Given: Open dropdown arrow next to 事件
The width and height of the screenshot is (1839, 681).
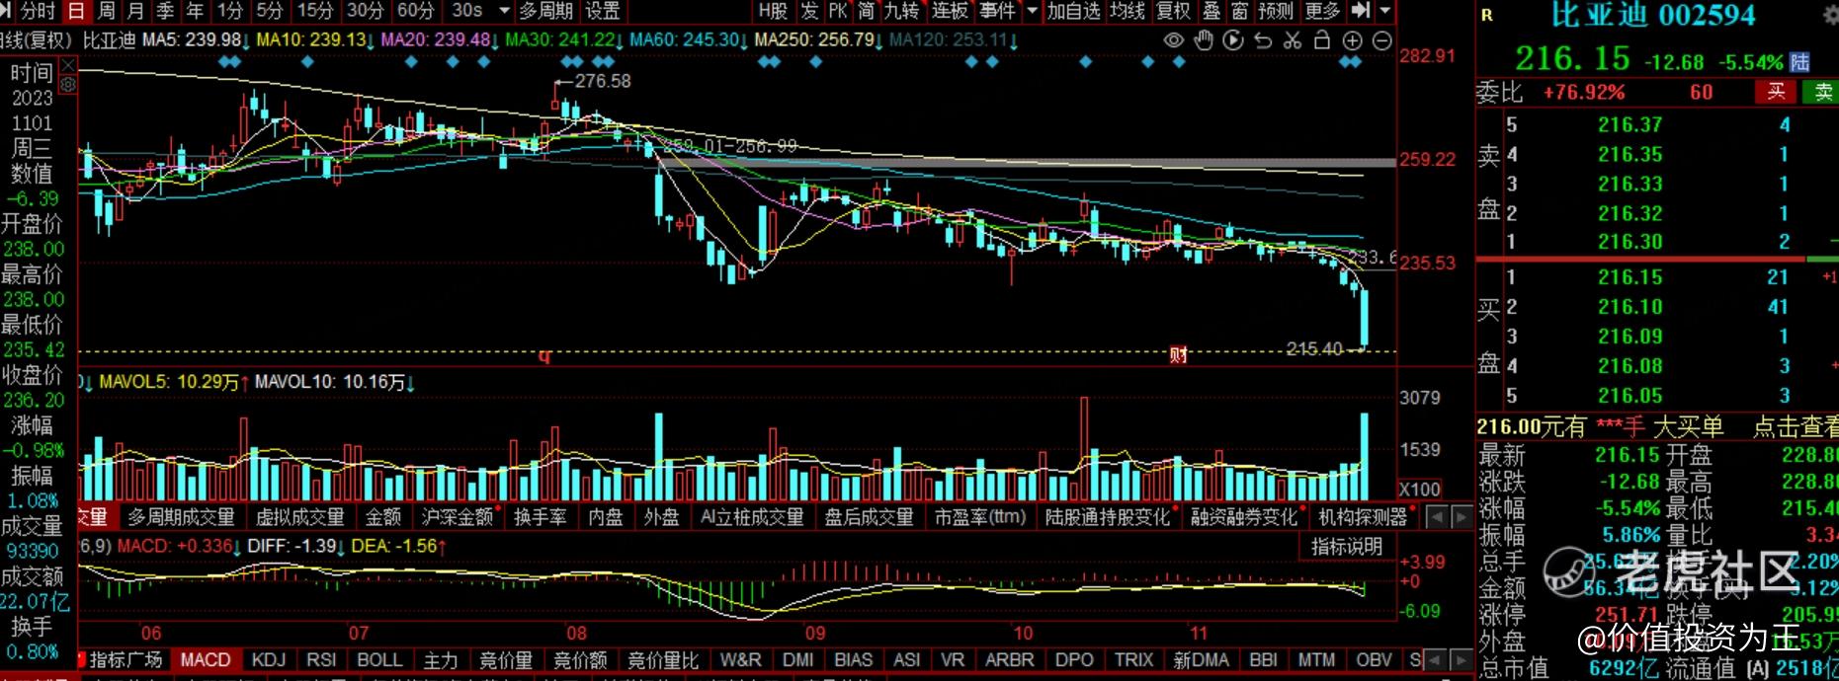Looking at the screenshot, I should pyautogui.click(x=1033, y=11).
